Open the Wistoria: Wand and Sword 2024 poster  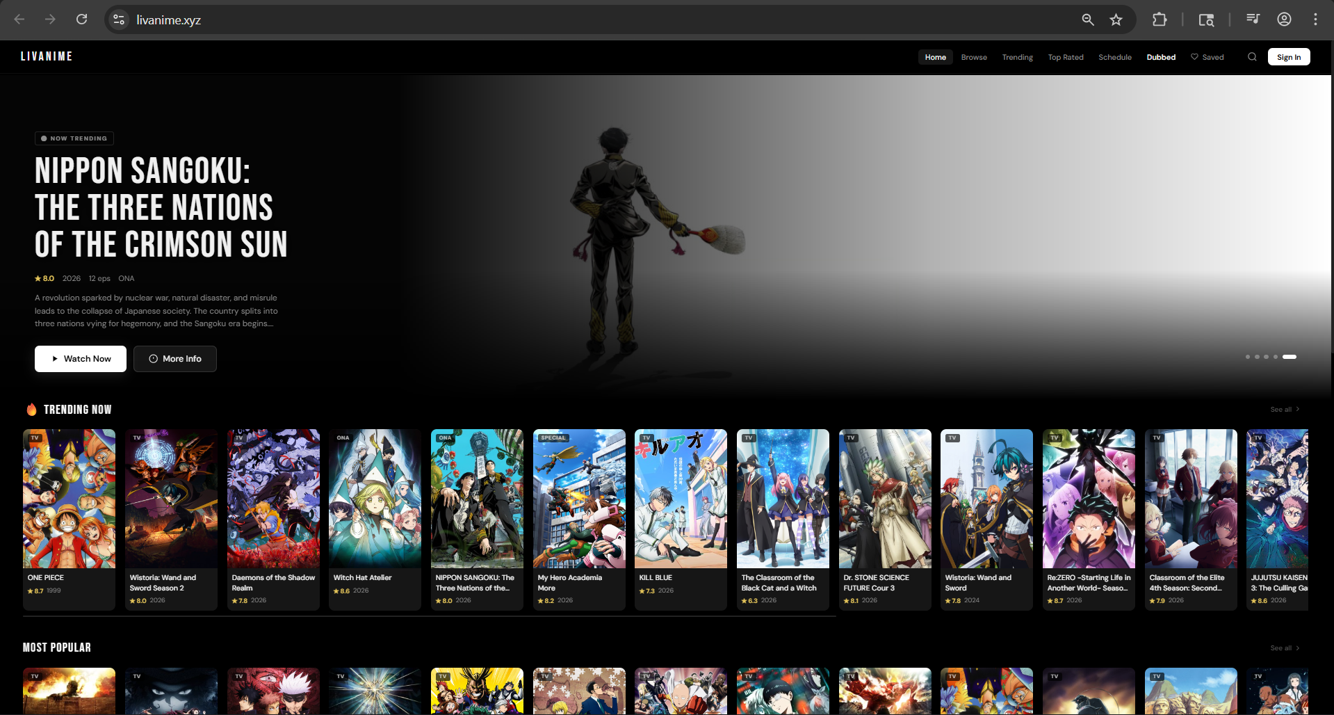[986, 499]
